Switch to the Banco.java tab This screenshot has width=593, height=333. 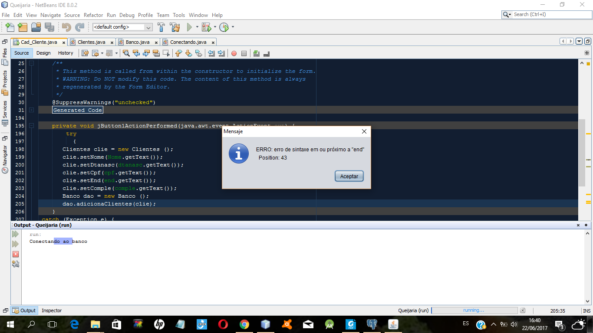(138, 42)
